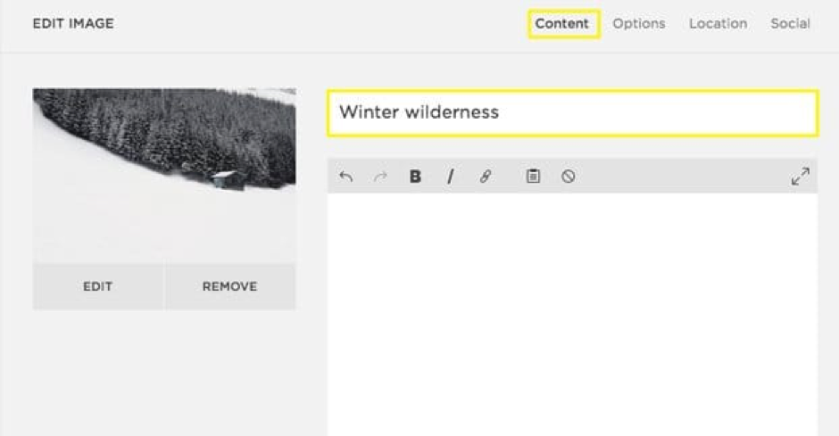Switch to the Content tab
This screenshot has height=436, width=839.
pos(561,23)
